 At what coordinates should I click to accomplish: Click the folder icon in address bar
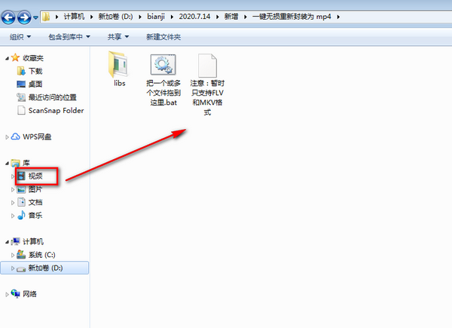tap(46, 17)
